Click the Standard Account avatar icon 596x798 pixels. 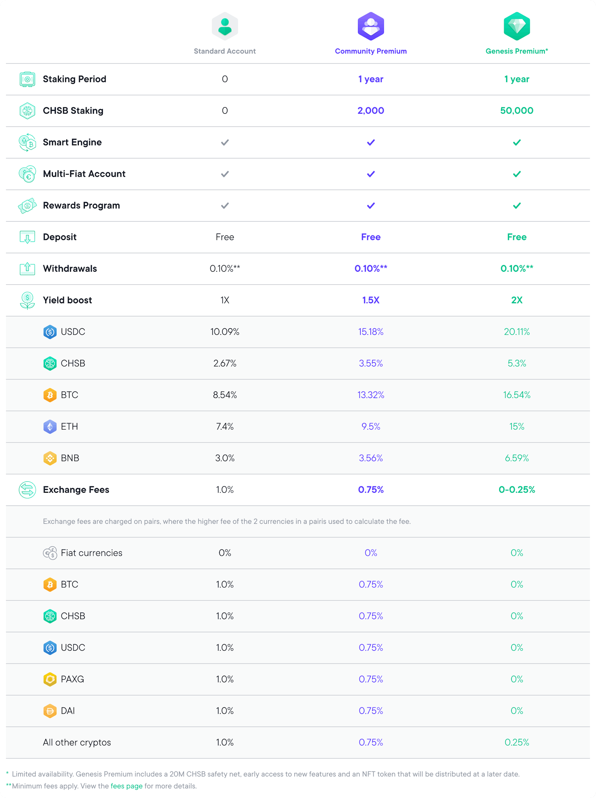click(224, 26)
